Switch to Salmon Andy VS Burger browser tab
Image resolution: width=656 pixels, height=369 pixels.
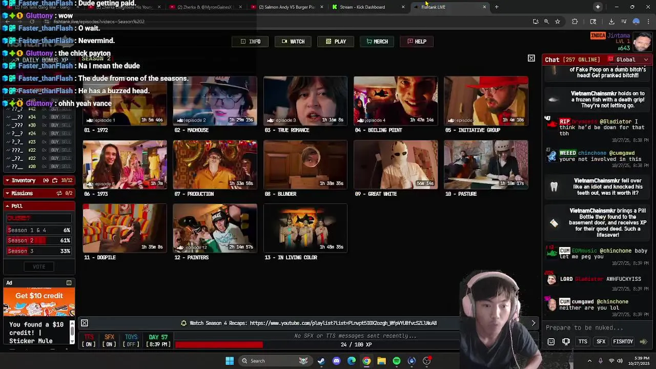point(286,7)
